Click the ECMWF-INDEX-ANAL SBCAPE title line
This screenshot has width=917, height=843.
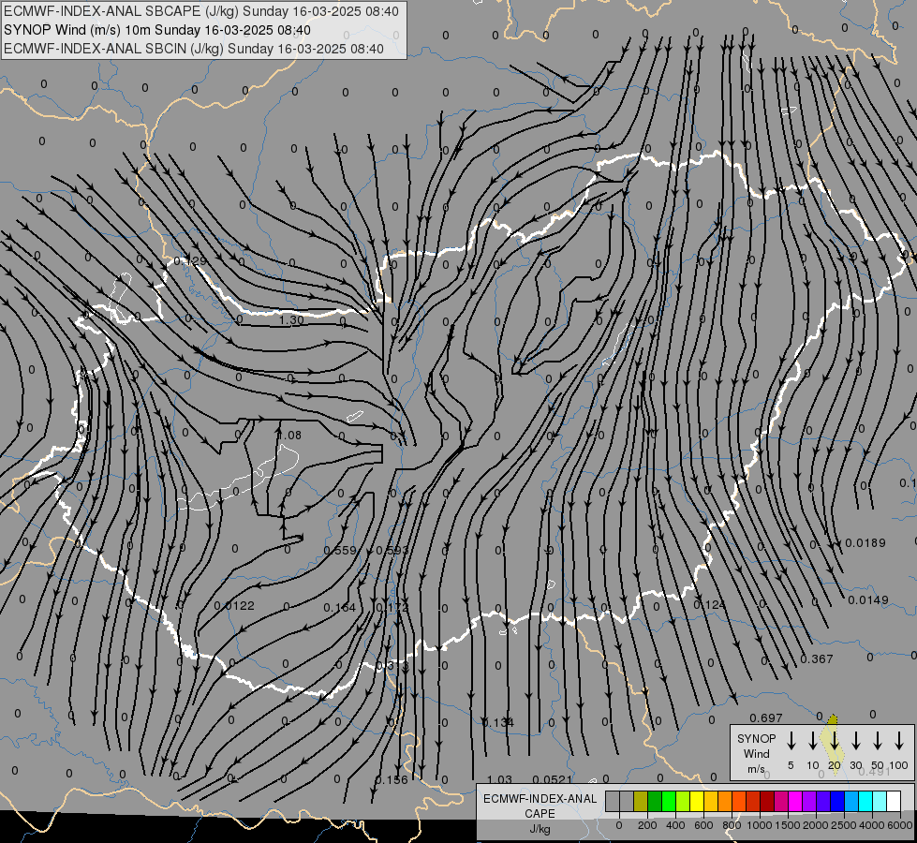click(x=201, y=11)
